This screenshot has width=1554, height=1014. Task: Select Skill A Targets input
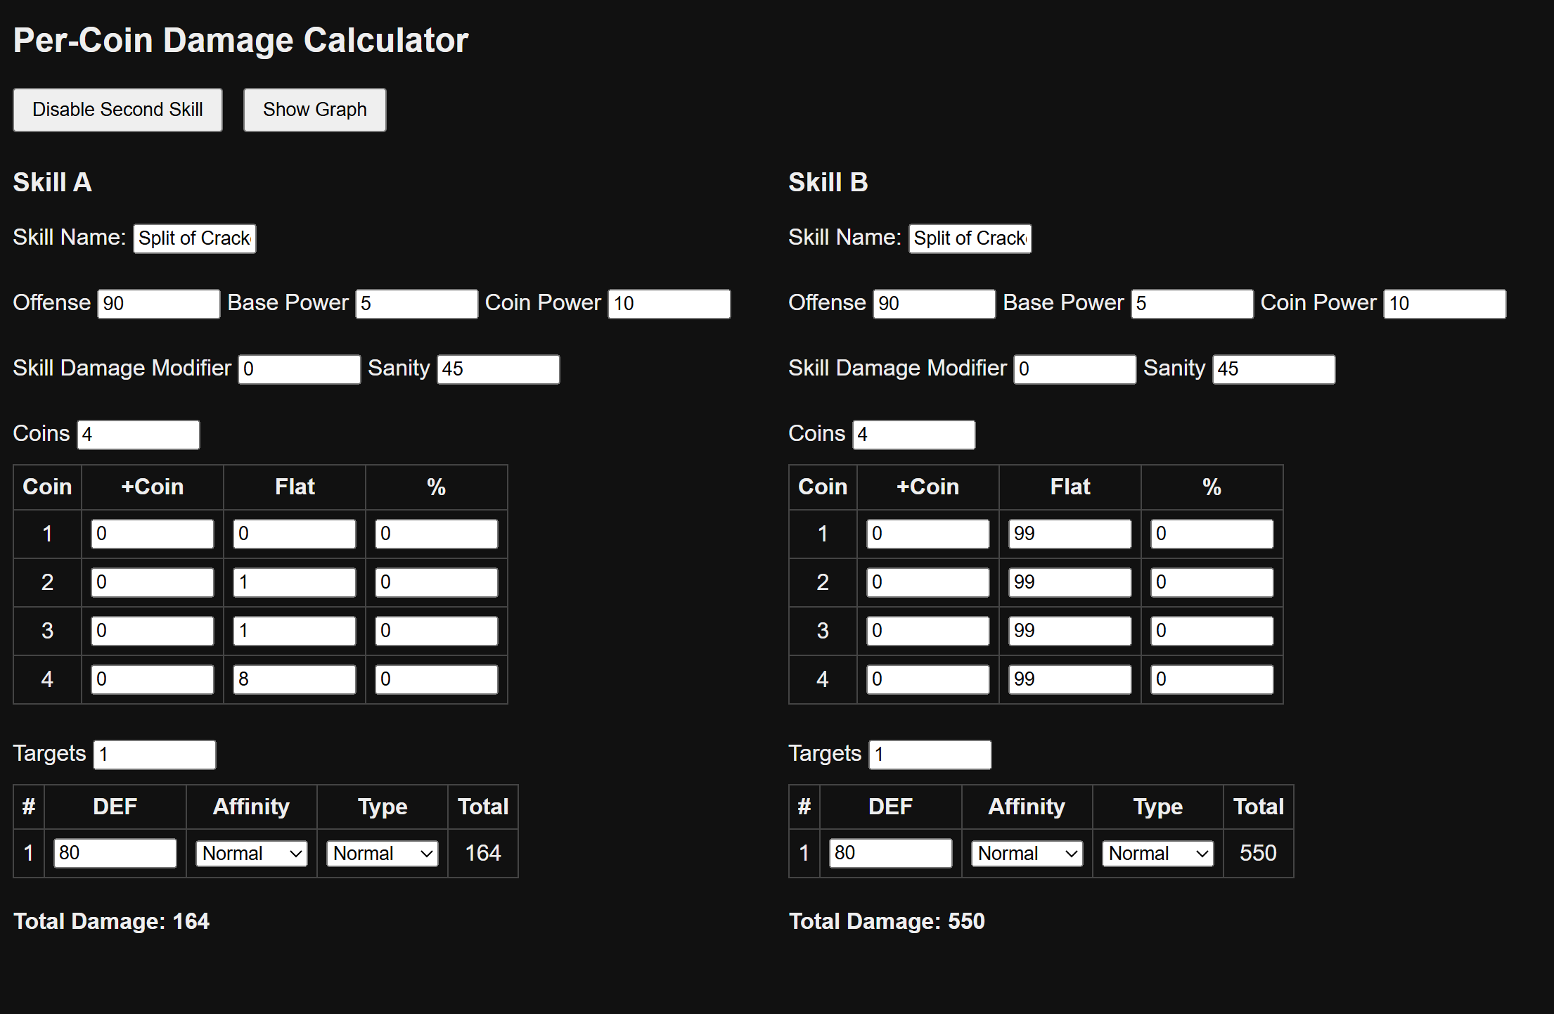[155, 755]
